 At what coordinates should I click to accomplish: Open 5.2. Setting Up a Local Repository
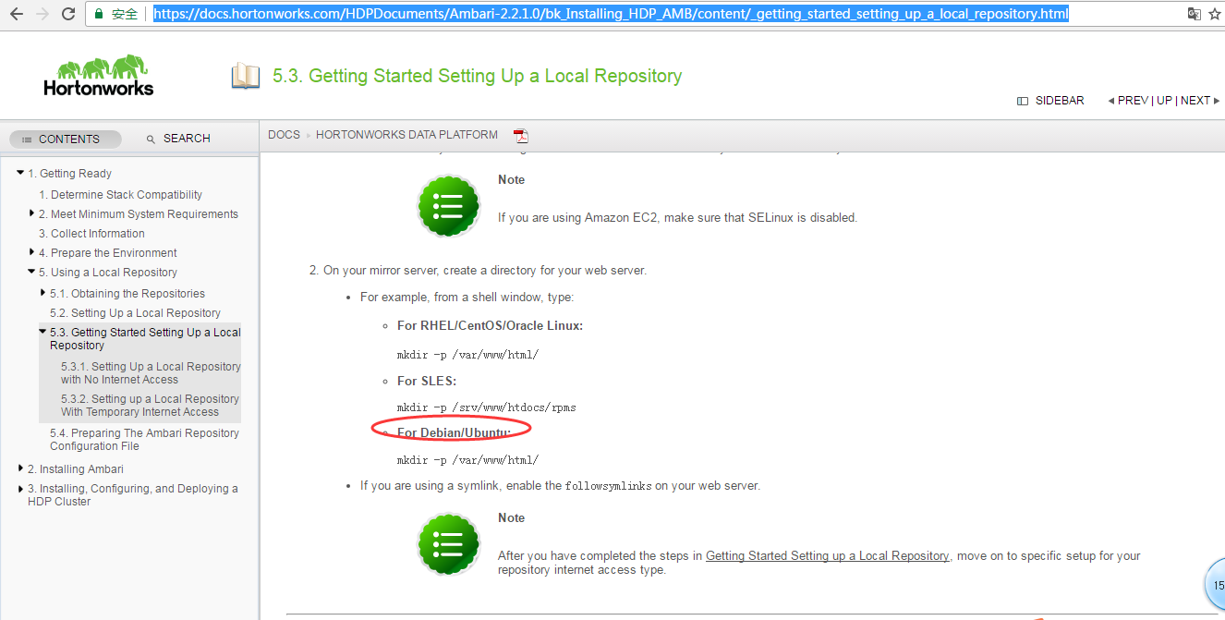[x=135, y=313]
